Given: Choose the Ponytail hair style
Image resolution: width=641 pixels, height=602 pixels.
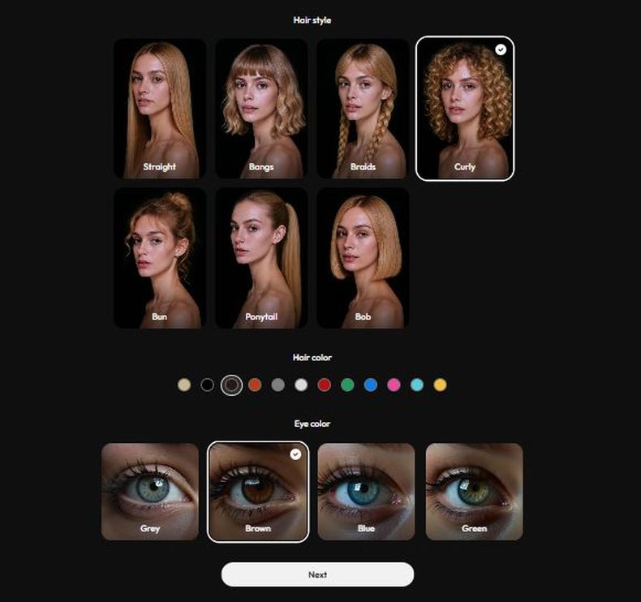Looking at the screenshot, I should coord(261,258).
